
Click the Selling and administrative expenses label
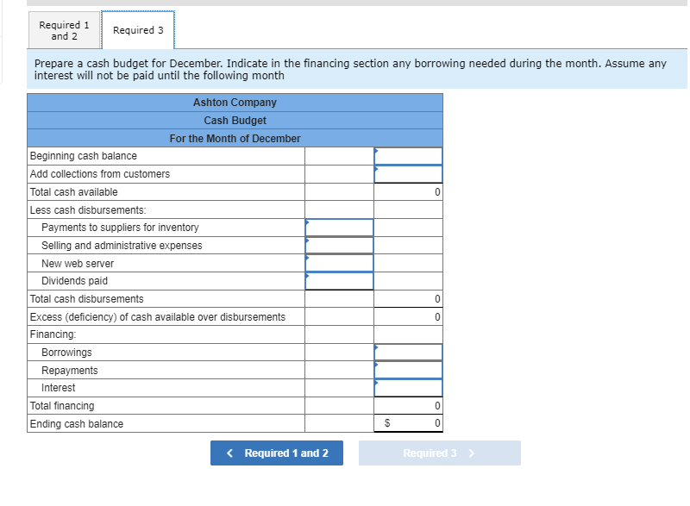coord(122,246)
